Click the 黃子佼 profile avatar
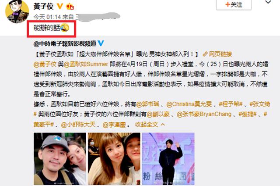This screenshot has width=280, height=186. [x=17, y=11]
